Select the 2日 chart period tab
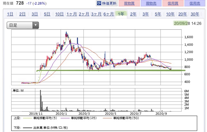Image resolution: width=207 pixels, height=132 pixels. 22,14
